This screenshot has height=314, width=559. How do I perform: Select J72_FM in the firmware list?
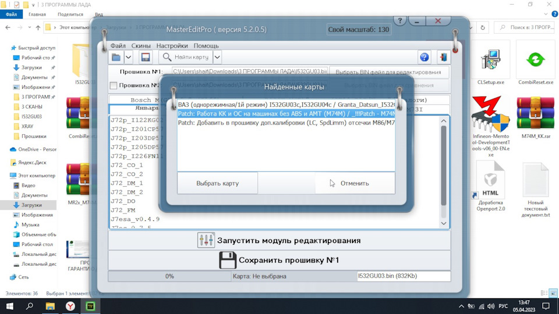pos(123,210)
